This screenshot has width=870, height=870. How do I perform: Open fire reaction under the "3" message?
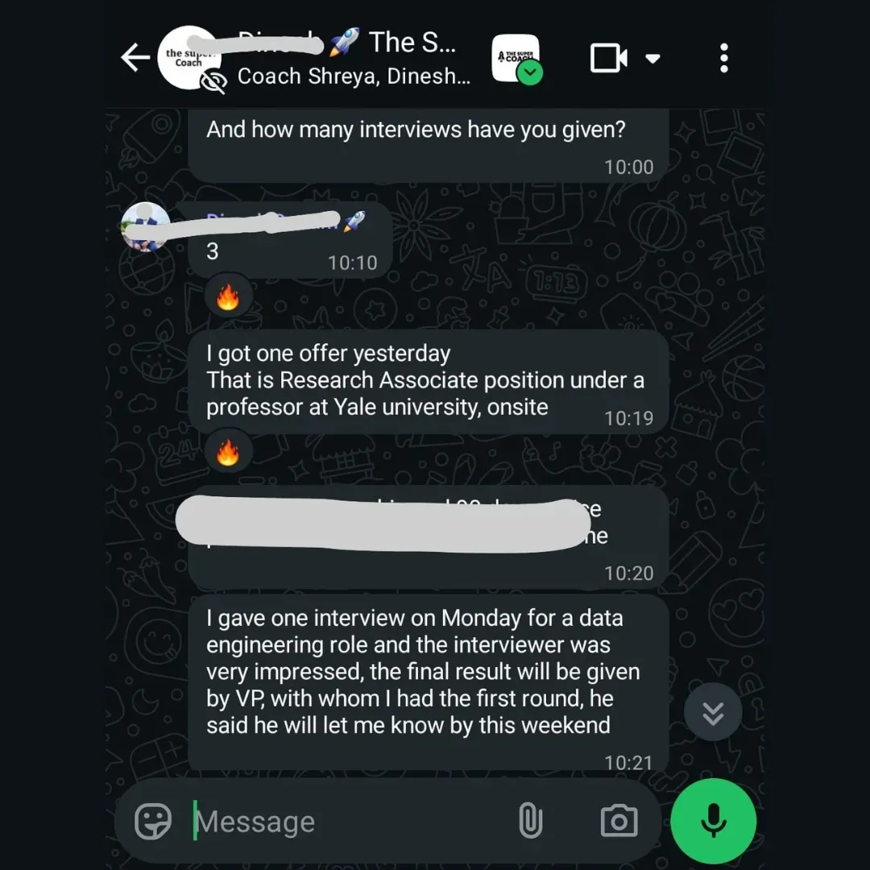(228, 296)
